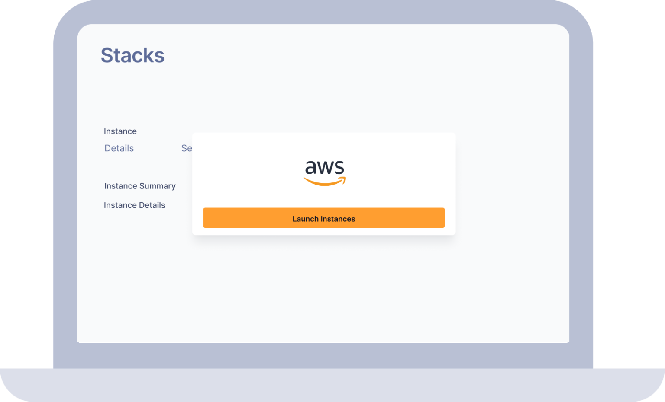Screen dimensions: 665x402
Task: Click the Instance label above Details
Action: tap(120, 131)
